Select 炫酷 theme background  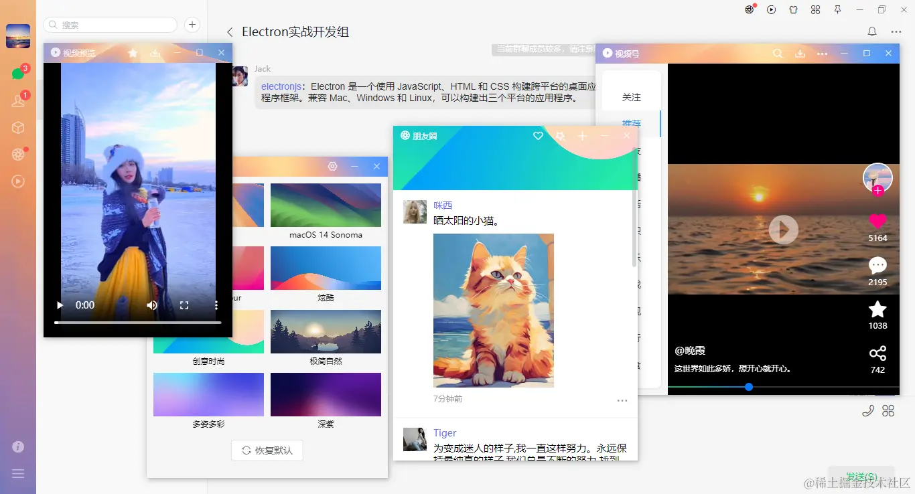[x=326, y=268]
